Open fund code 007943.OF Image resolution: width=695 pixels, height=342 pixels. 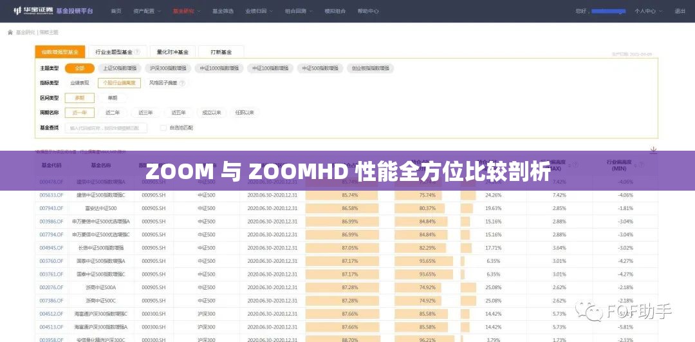pos(51,208)
